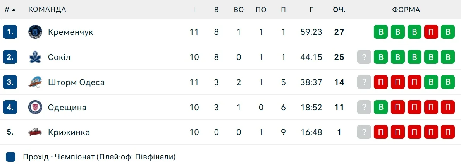Click the blue playoff legend color square

11,157
